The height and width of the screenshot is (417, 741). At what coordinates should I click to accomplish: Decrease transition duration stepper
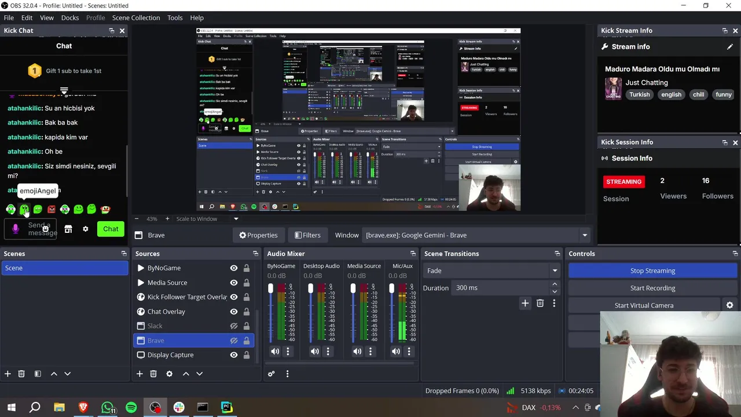(555, 291)
